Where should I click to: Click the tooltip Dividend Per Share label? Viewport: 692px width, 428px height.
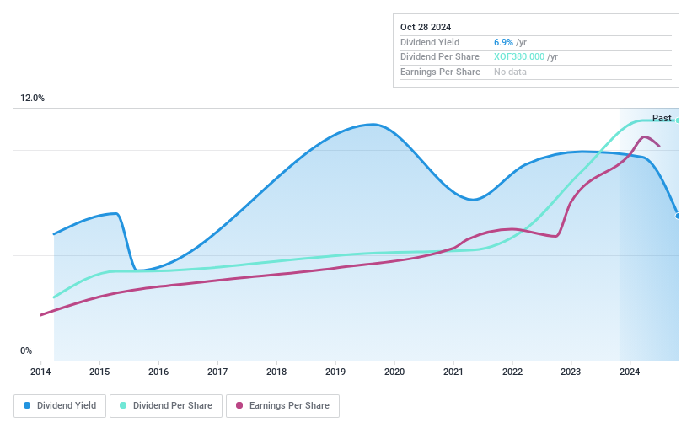[440, 56]
